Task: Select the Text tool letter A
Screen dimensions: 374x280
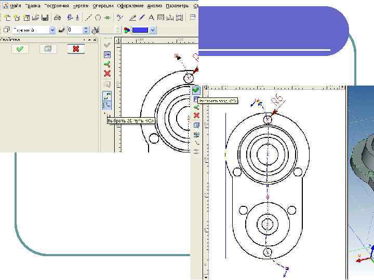Action: [151, 18]
